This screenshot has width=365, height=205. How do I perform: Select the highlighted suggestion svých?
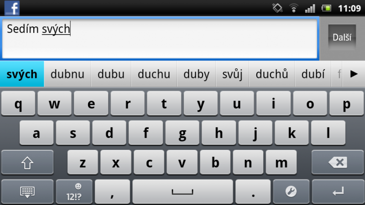point(22,74)
